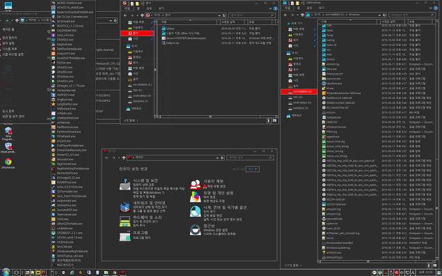The image size is (442, 276).
Task: Go back in the Control Panel window
Action: (x=106, y=158)
